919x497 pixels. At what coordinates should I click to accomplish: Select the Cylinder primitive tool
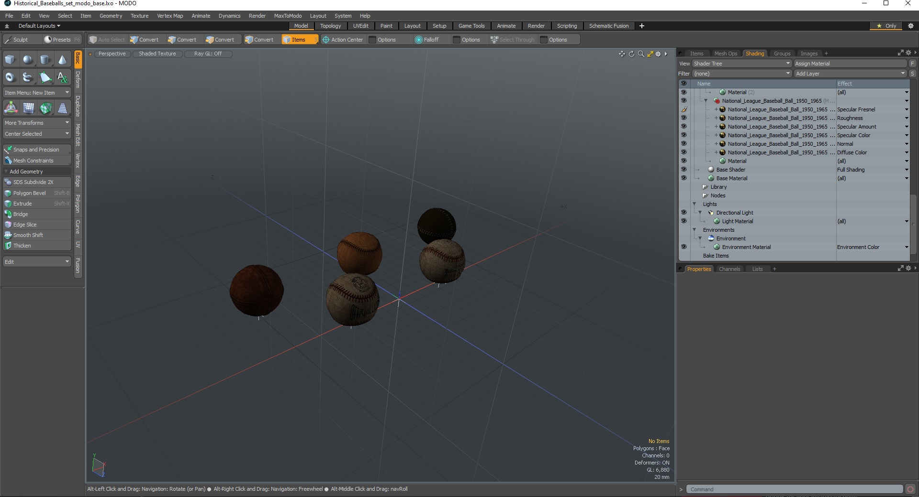45,60
